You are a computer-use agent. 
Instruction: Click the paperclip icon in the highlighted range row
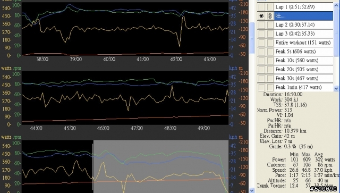[270, 16]
